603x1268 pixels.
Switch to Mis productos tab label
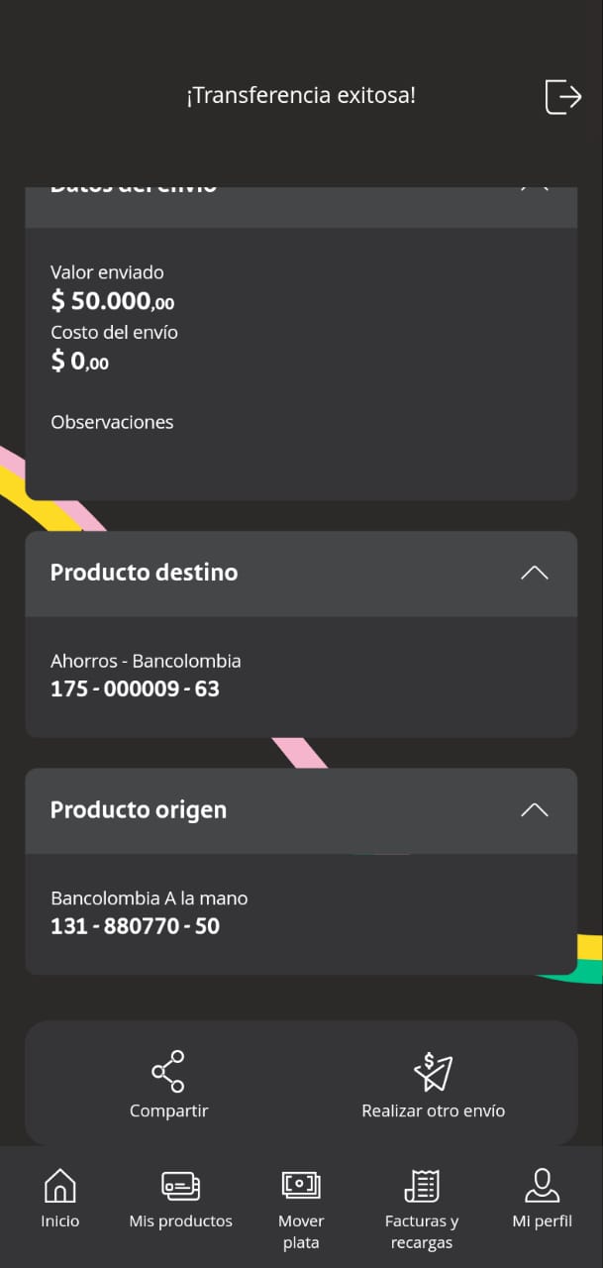[180, 1221]
